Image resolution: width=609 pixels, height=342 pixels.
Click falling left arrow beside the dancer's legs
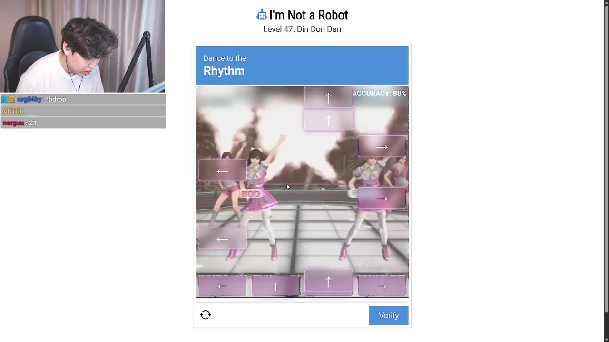coord(222,239)
